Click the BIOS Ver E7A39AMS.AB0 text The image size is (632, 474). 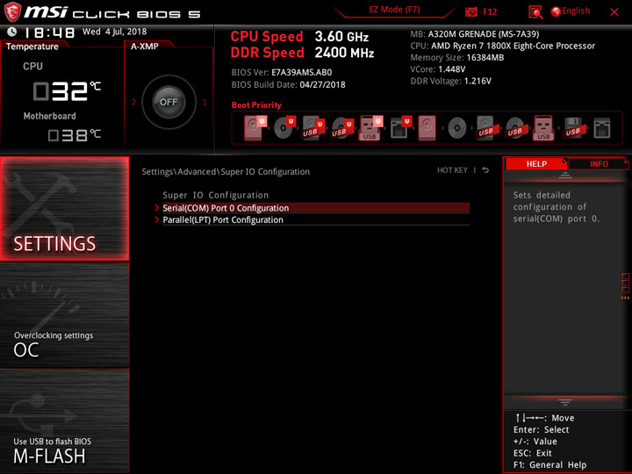[282, 73]
